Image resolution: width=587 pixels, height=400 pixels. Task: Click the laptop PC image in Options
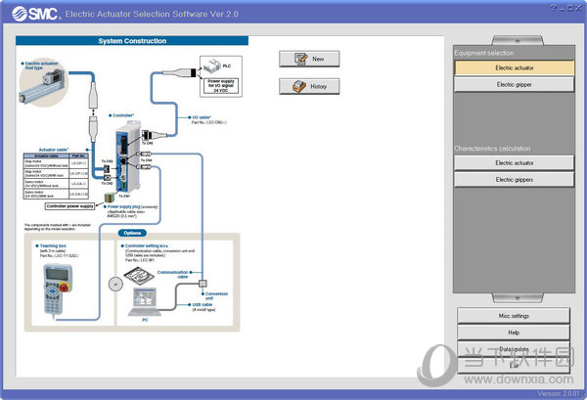coord(145,301)
